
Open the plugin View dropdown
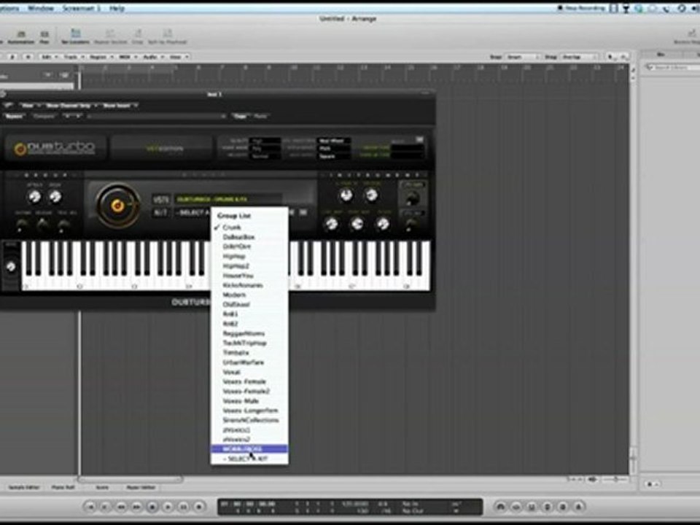coord(30,105)
